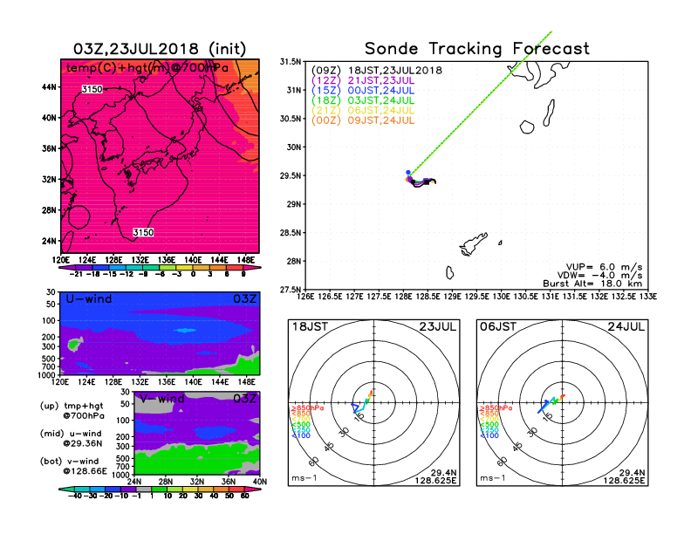
Task: Select the 'temp(C)+hgt(m)@700hPa' map label
Action: 147,68
